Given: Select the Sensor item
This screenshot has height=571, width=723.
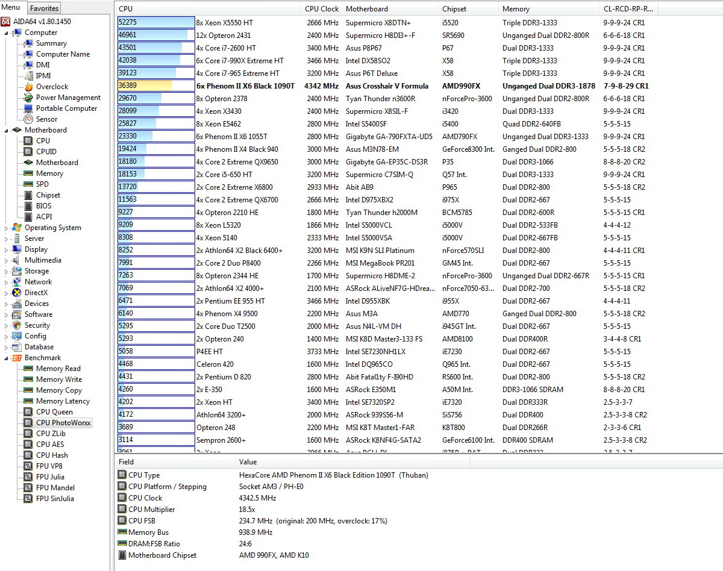Looking at the screenshot, I should tap(47, 119).
